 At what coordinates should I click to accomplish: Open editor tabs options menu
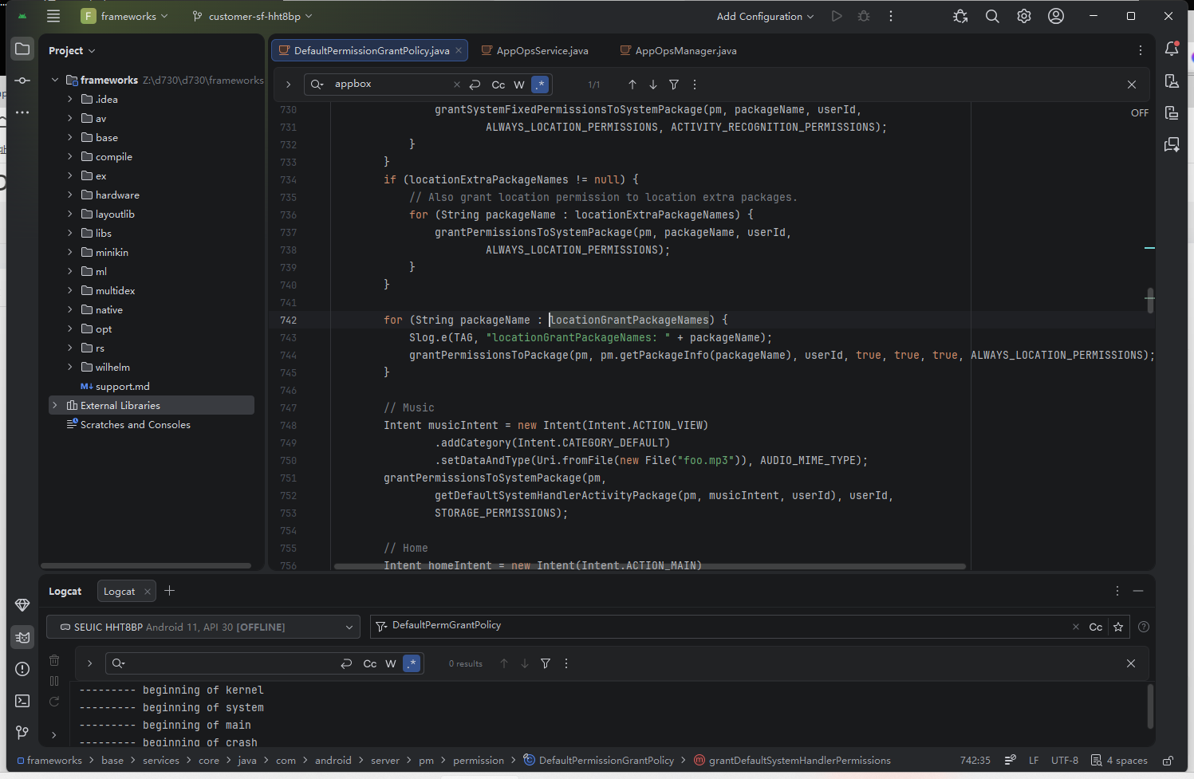1141,50
